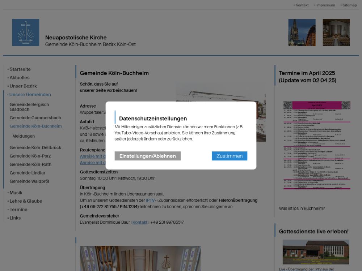Viewport: 362px width, 271px height.
Task: Open the Kontakt link in top bar
Action: (302, 5)
